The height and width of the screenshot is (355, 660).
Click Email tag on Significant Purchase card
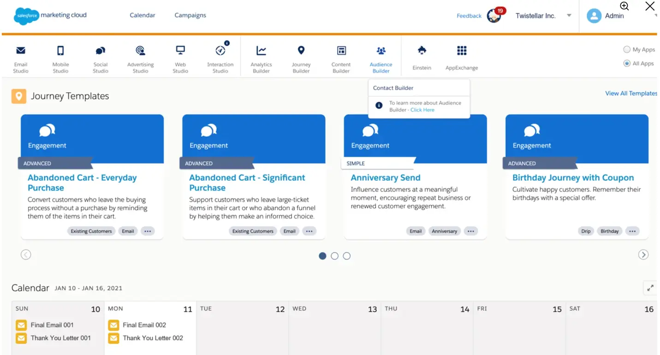290,231
